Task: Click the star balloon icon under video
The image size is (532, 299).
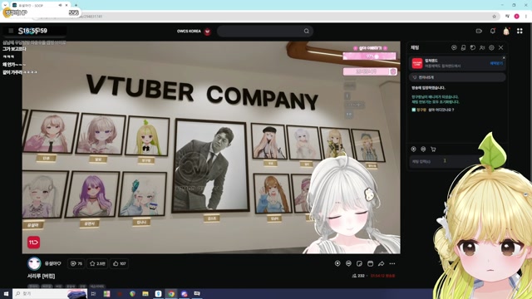Action: [x=337, y=263]
